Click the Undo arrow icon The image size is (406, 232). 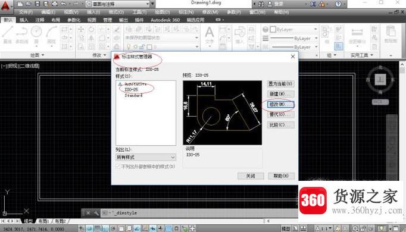click(x=64, y=4)
